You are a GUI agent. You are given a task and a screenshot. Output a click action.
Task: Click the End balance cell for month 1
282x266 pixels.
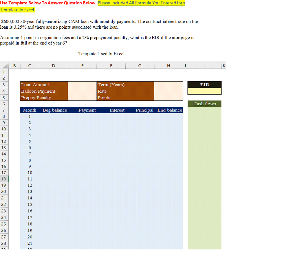169,116
